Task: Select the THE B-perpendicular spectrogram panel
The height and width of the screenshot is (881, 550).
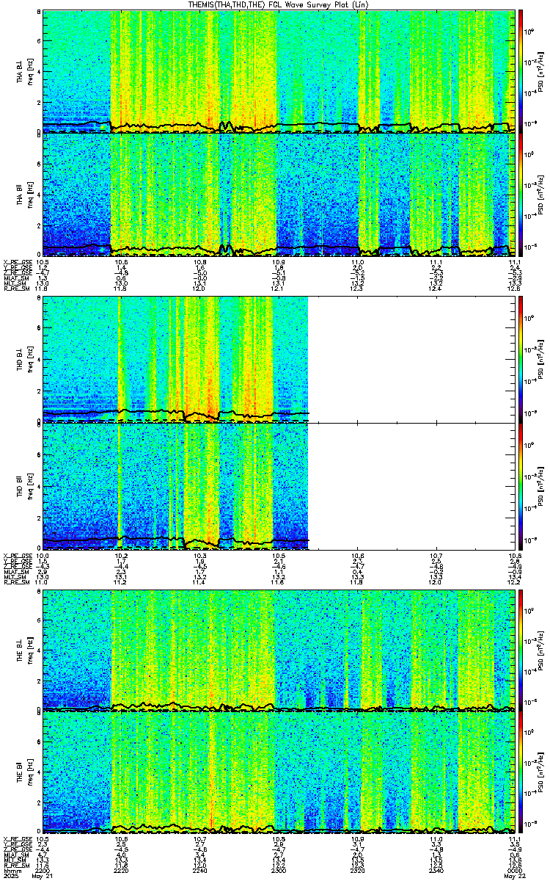Action: (278, 650)
